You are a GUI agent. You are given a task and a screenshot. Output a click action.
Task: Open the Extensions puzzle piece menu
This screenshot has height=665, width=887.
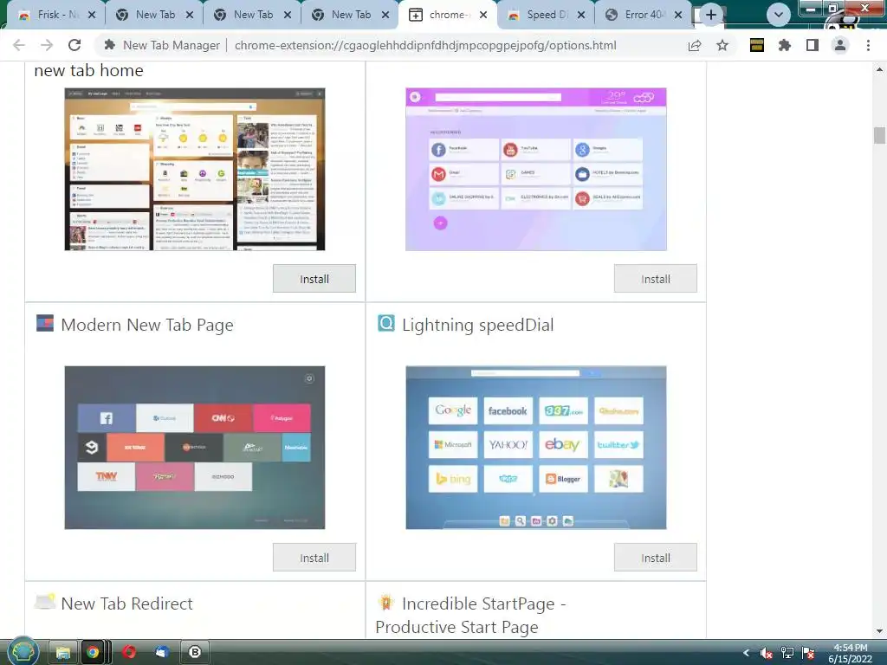tap(785, 45)
